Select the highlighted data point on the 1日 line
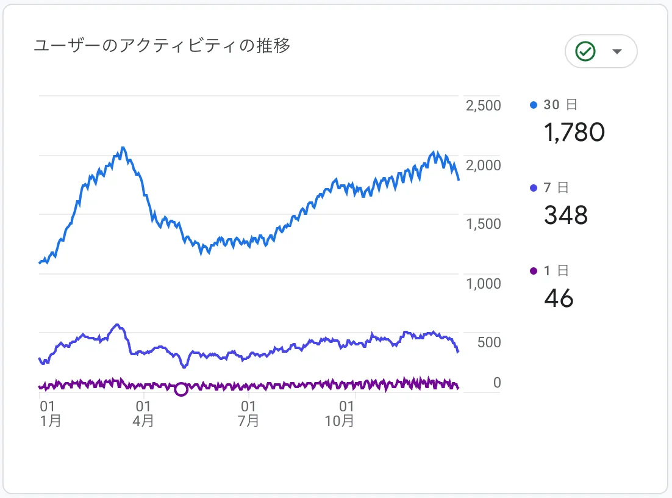The height and width of the screenshot is (498, 672). 181,389
